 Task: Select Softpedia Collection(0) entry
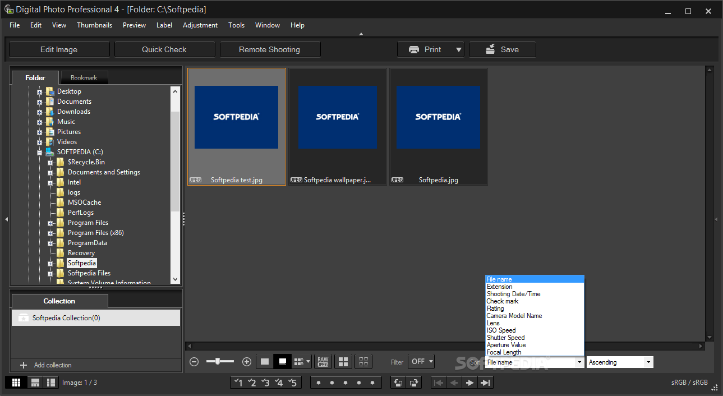coord(96,317)
